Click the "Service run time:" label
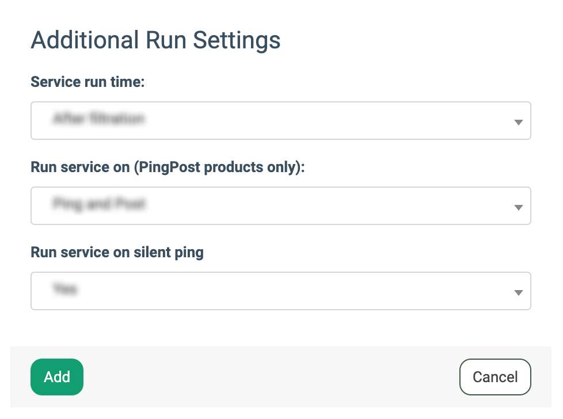The width and height of the screenshot is (563, 419). (88, 82)
